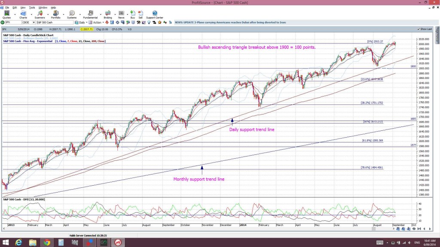Open the Quotes toolbar icon

(x=6, y=14)
